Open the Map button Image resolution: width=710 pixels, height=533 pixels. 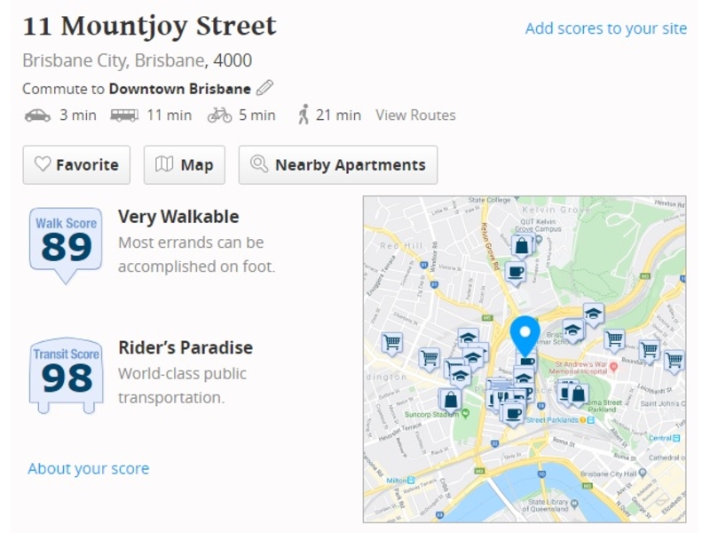(x=185, y=164)
